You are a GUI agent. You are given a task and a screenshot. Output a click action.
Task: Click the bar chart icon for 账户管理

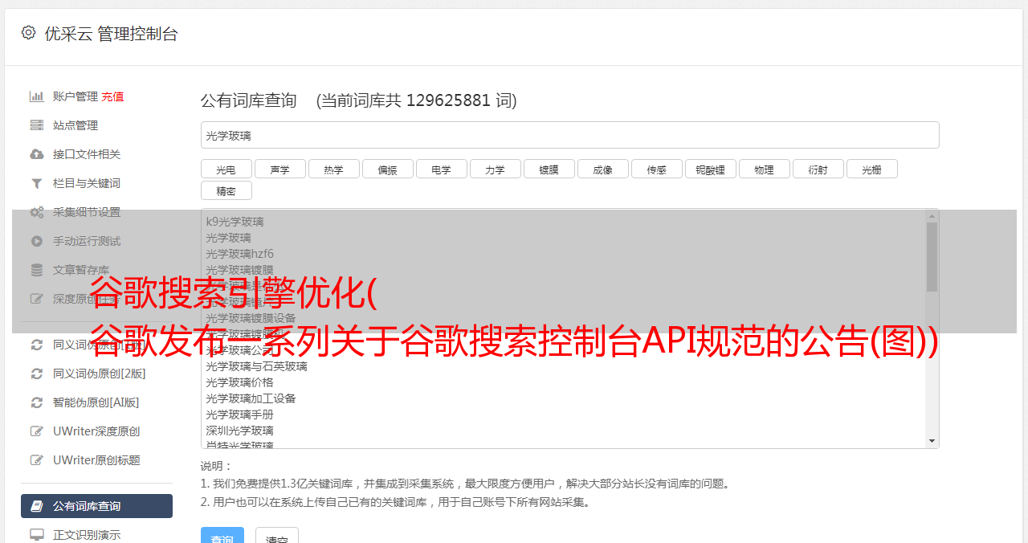pyautogui.click(x=37, y=96)
